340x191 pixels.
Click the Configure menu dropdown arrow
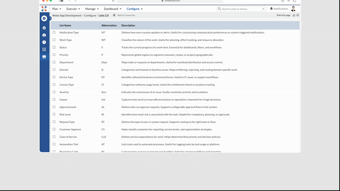(142, 9)
